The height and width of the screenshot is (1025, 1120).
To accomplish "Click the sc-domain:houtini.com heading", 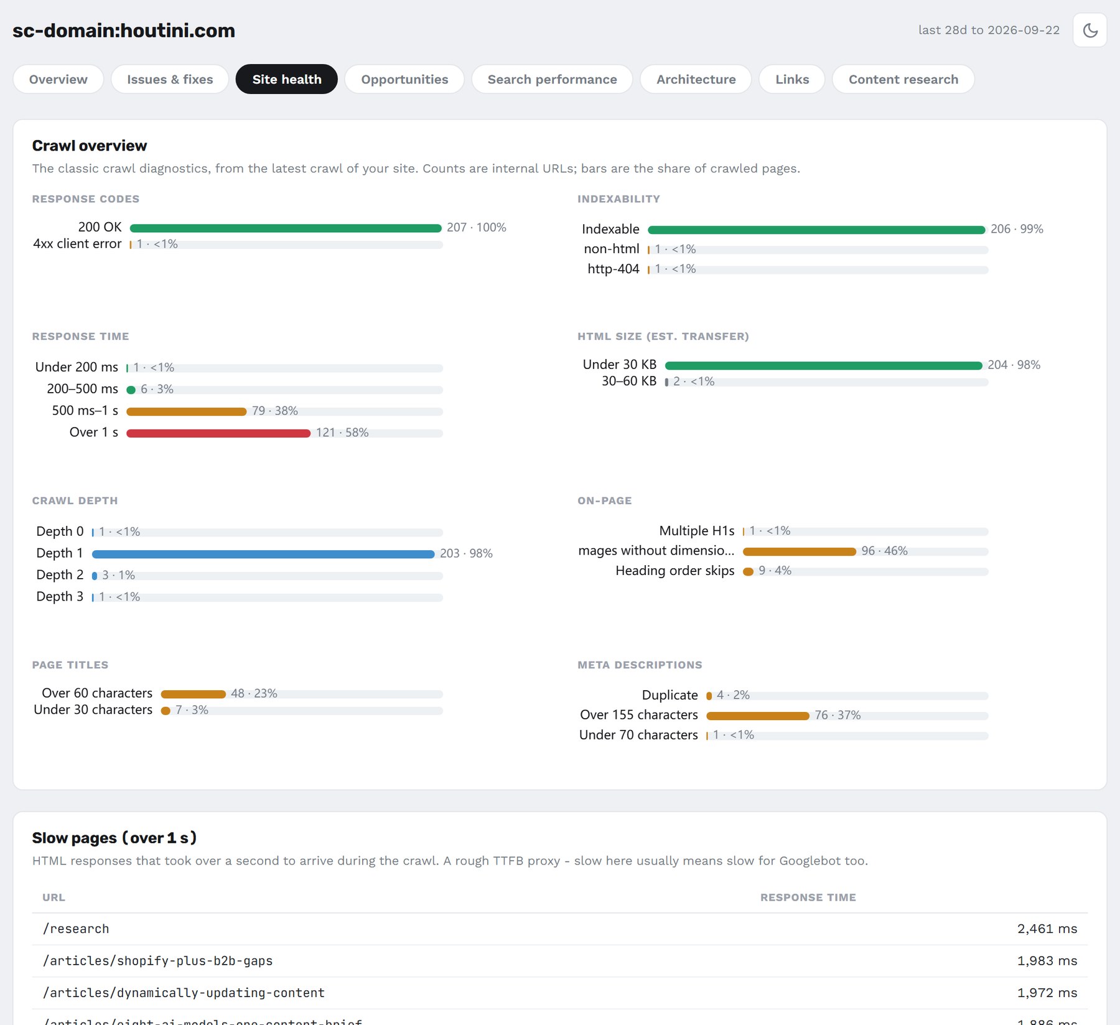I will click(124, 30).
